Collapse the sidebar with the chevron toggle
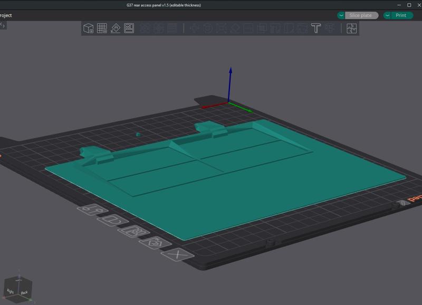 click(3, 25)
